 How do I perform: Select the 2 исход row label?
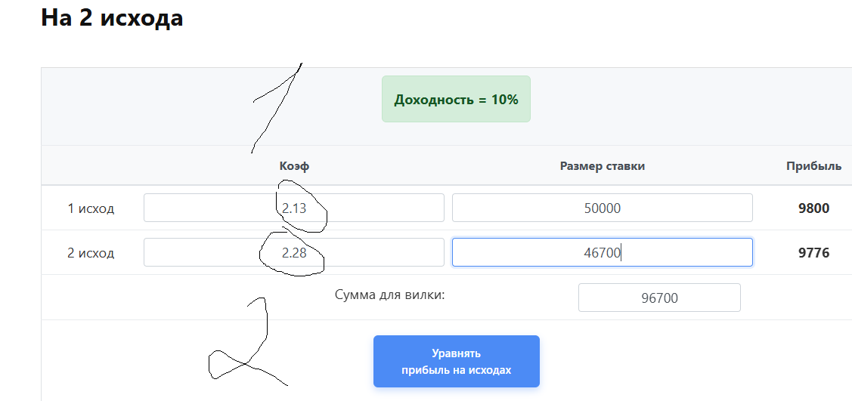[91, 253]
